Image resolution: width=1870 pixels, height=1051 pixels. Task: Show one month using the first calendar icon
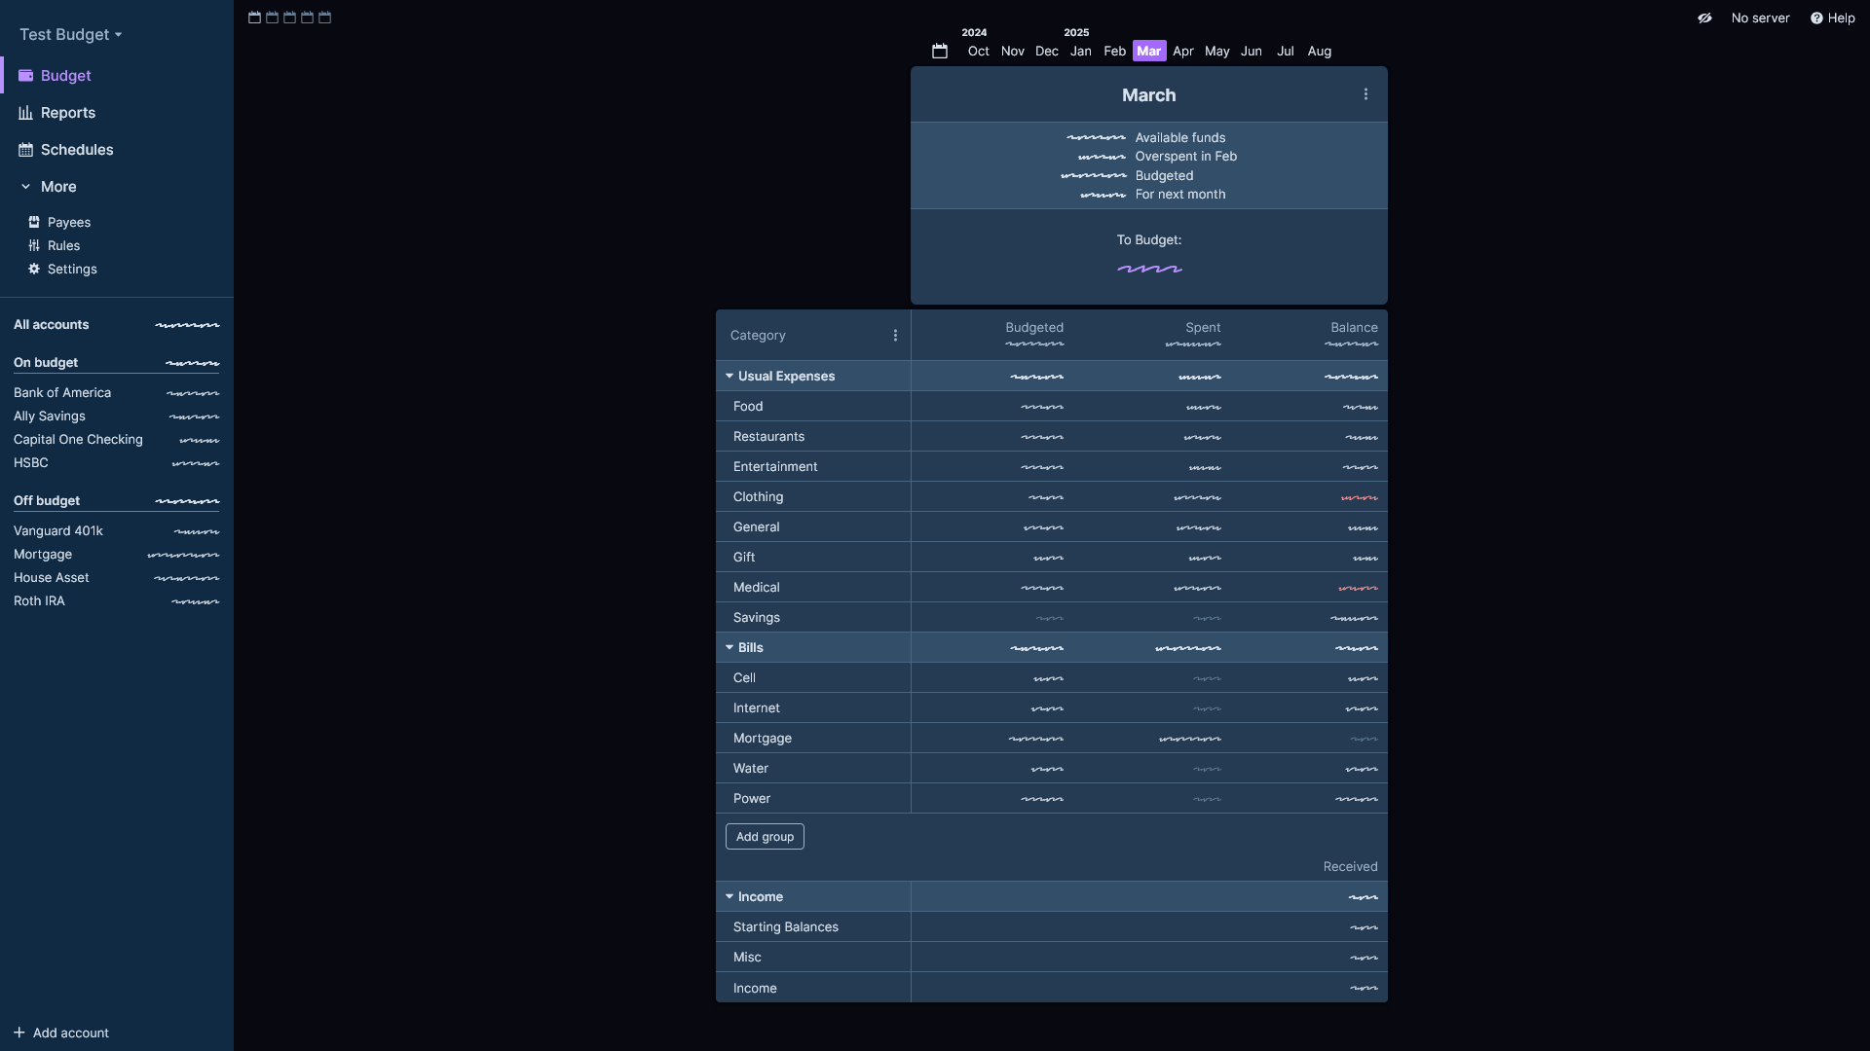[x=254, y=18]
